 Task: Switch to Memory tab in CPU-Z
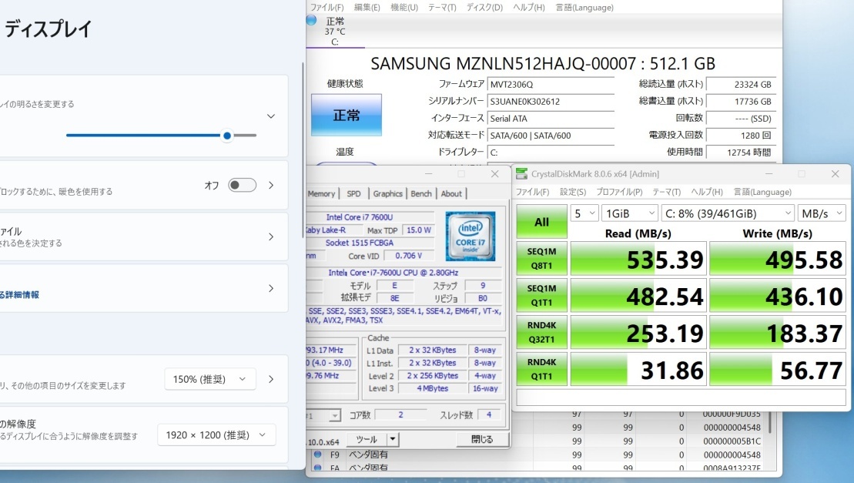click(x=321, y=193)
